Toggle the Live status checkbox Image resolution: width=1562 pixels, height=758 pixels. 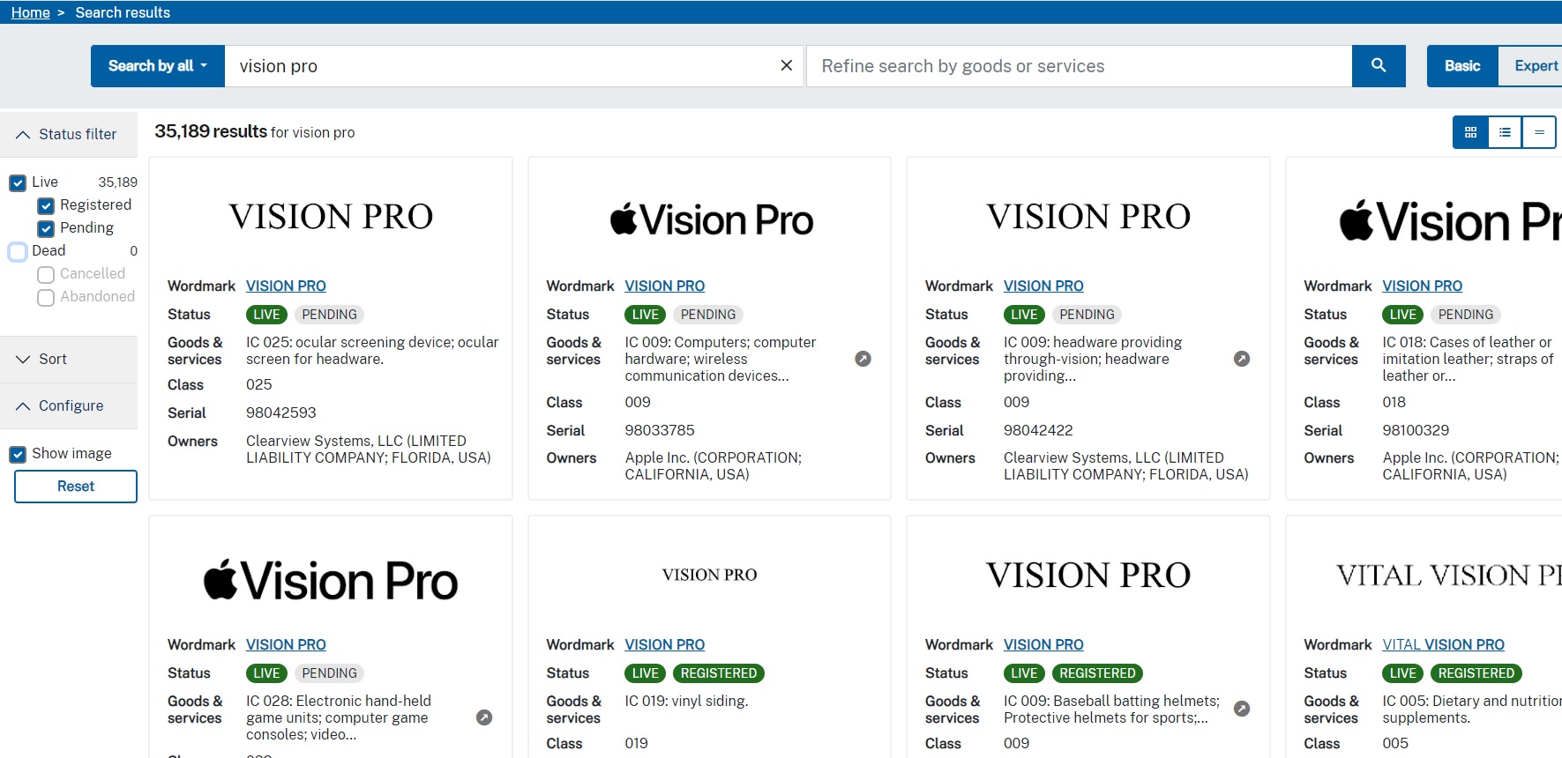pos(18,182)
